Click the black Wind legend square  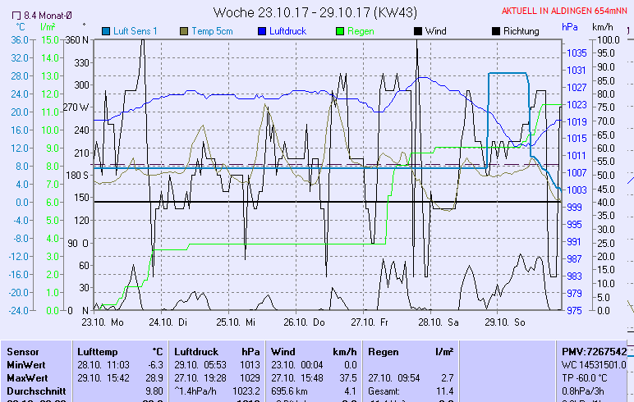pos(417,31)
